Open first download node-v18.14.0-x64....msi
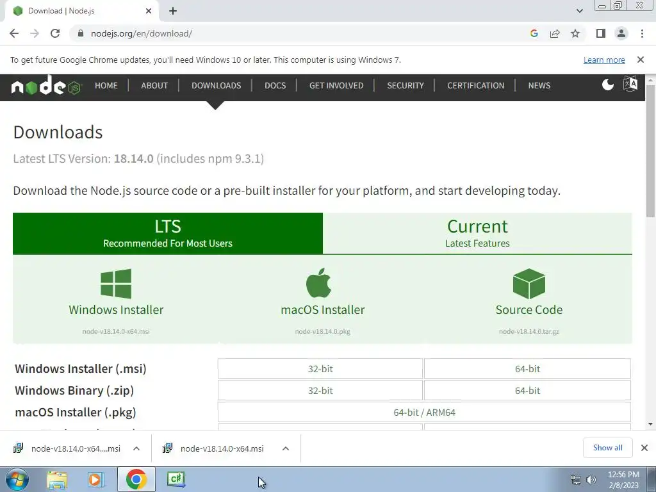The width and height of the screenshot is (656, 492). [67, 448]
